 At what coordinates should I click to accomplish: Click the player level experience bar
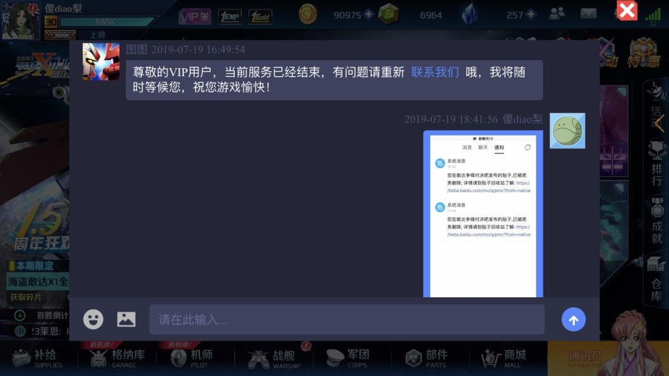coord(106,21)
